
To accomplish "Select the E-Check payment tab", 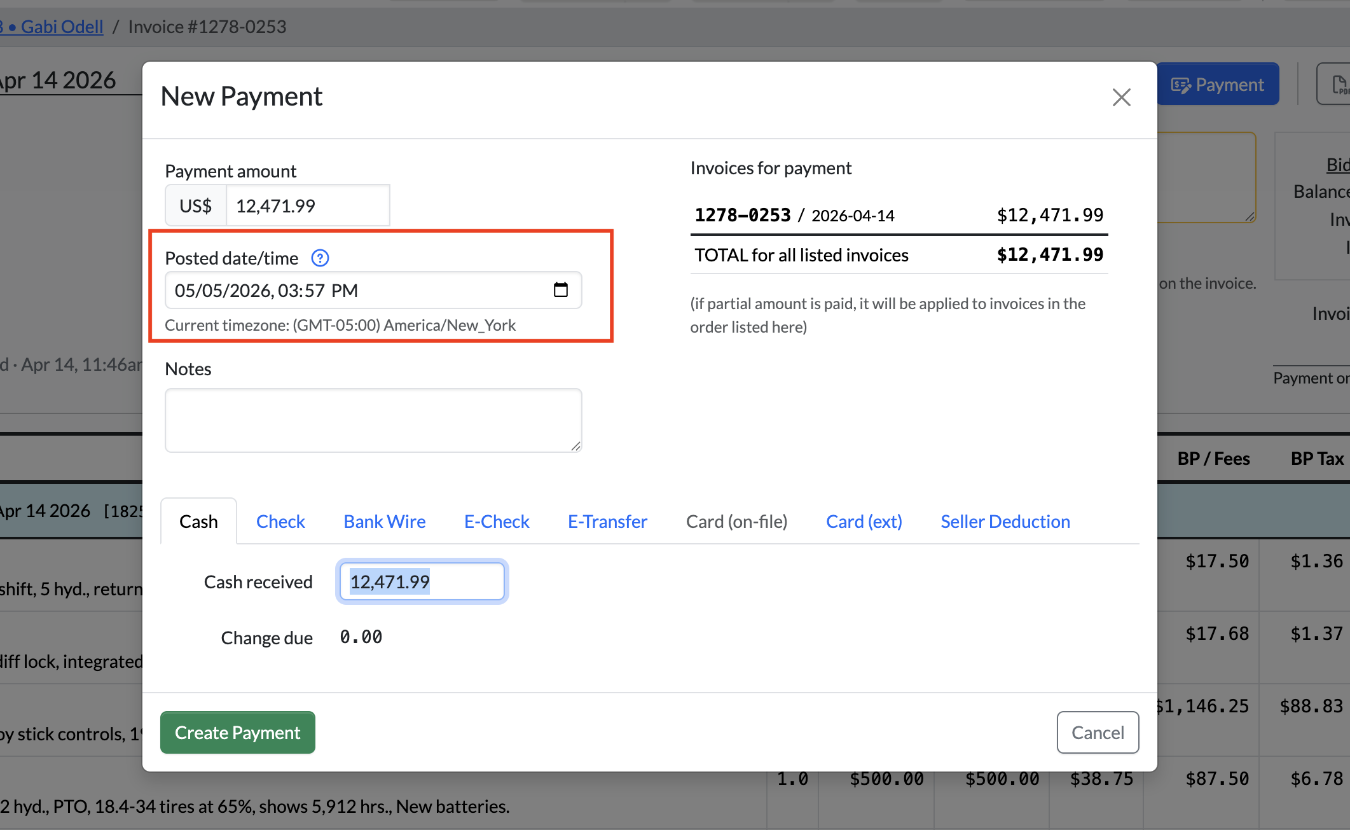I will click(497, 522).
